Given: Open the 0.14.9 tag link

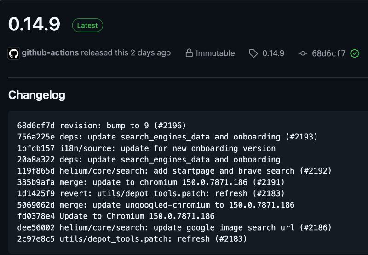Looking at the screenshot, I should pos(273,53).
